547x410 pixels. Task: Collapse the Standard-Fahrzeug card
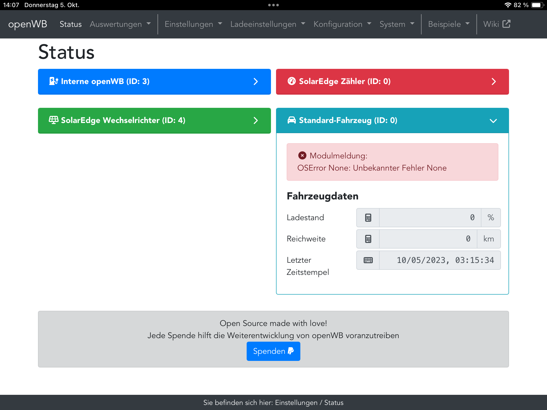[493, 121]
